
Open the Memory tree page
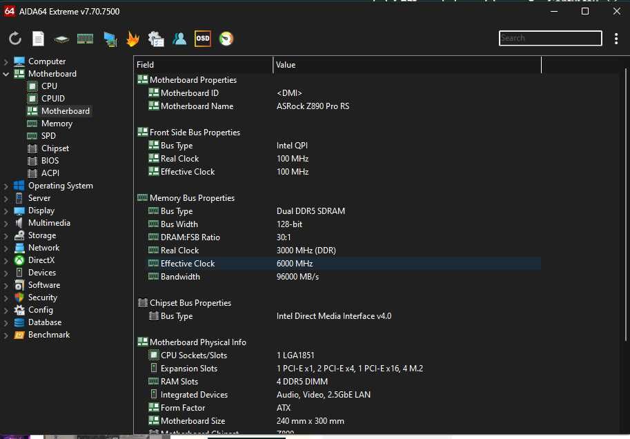tap(57, 124)
